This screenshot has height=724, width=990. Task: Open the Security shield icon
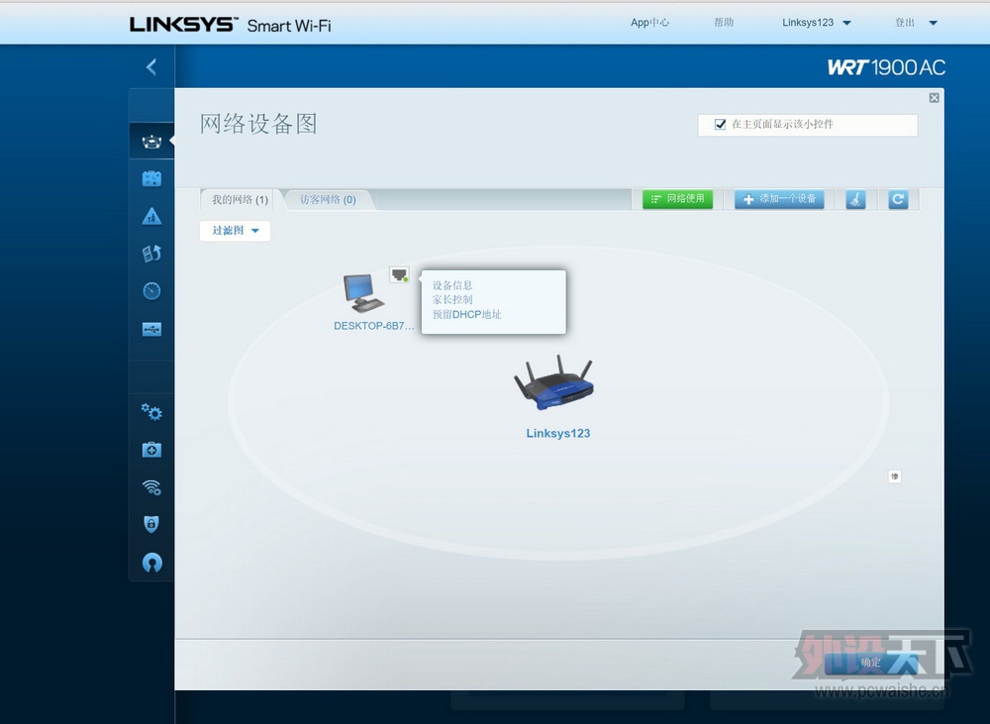(x=151, y=524)
